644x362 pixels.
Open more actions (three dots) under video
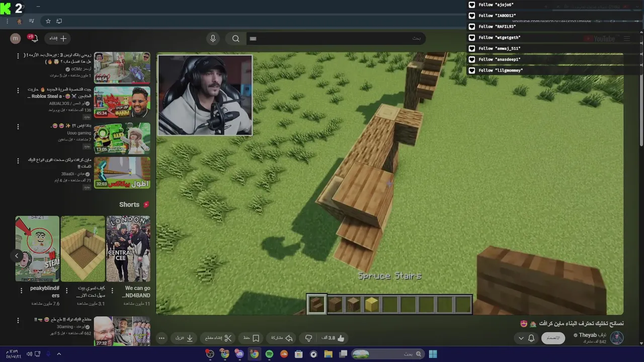pos(162,338)
